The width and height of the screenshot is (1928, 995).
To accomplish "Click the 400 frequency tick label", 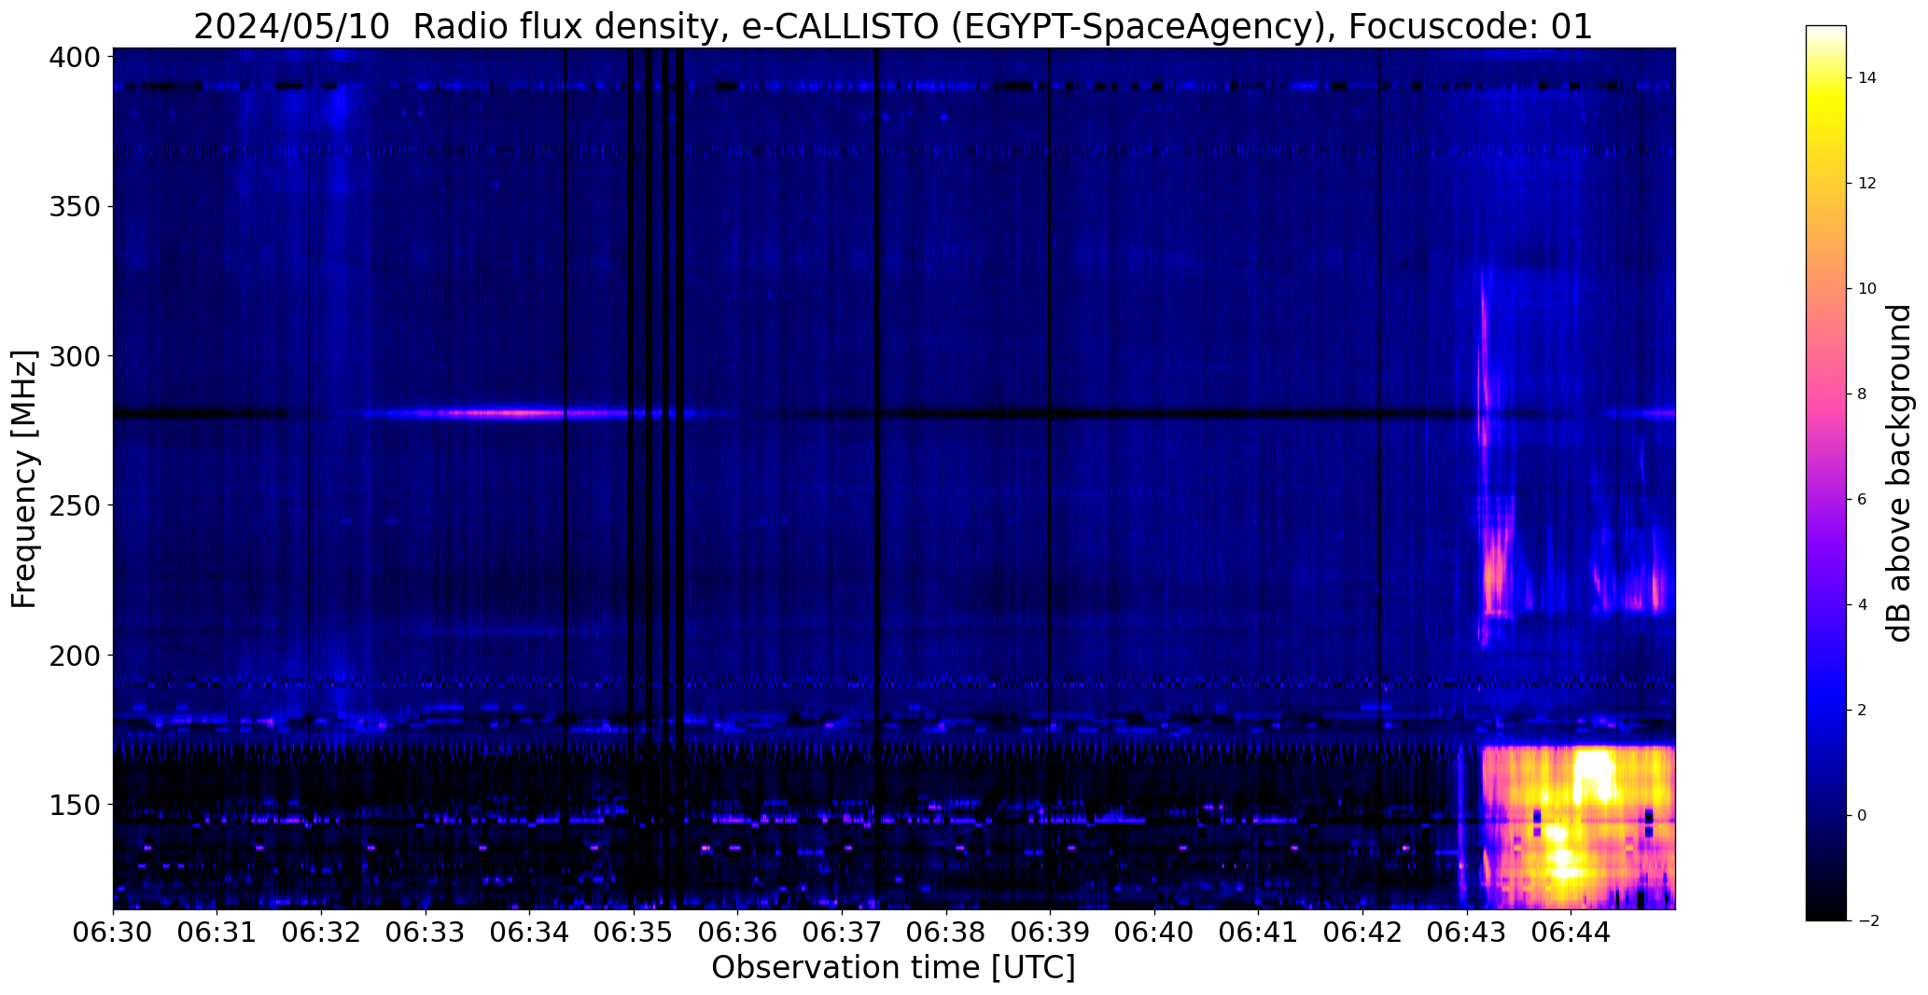I will [73, 57].
